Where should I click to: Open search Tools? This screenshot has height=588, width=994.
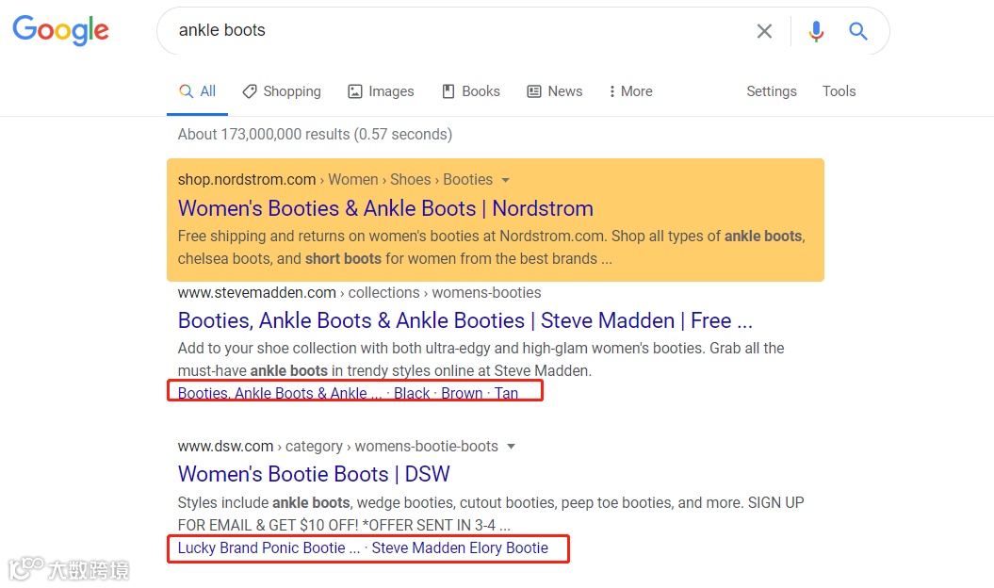pos(839,91)
